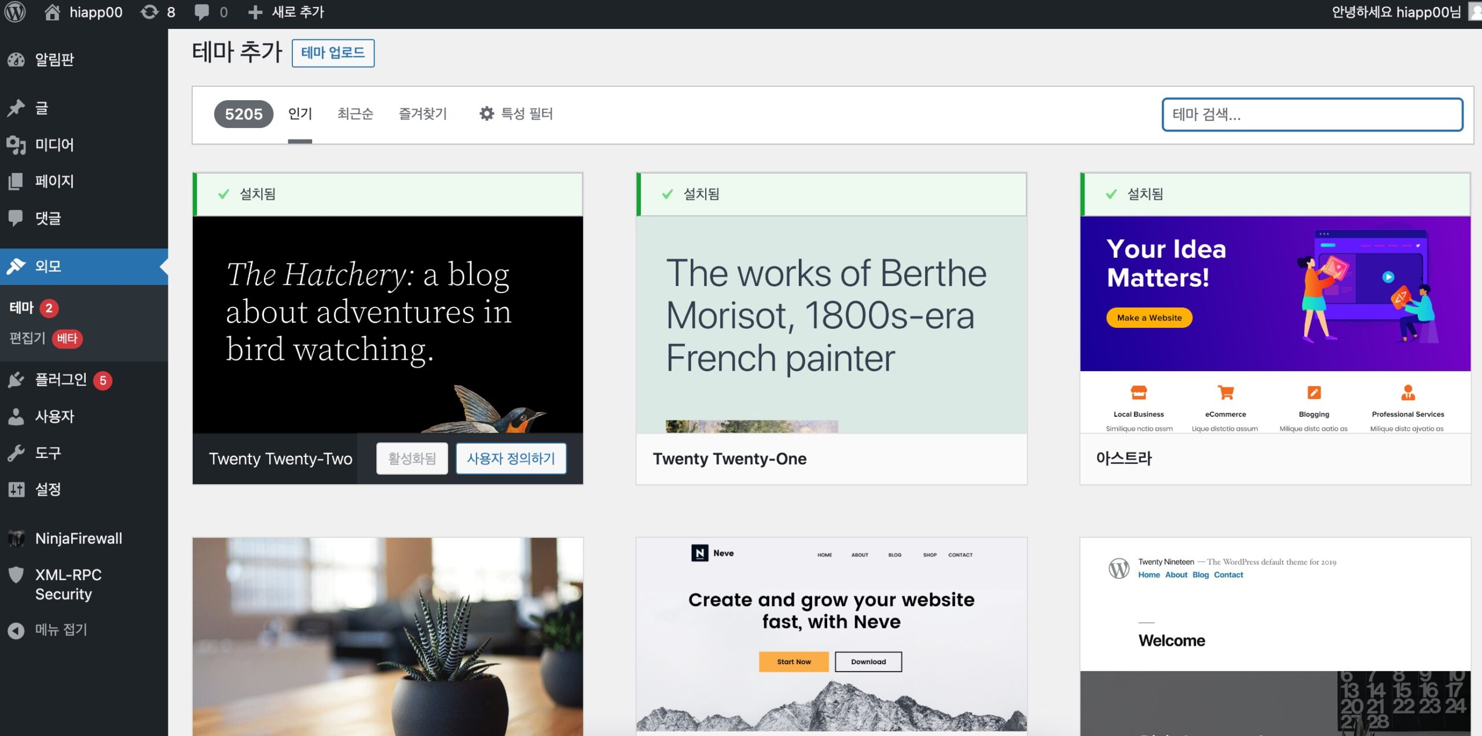This screenshot has width=1482, height=736.
Task: Select the 인기 tab
Action: click(300, 113)
